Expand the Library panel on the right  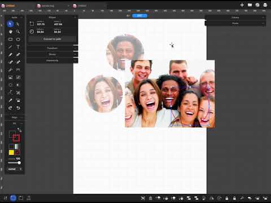point(235,17)
